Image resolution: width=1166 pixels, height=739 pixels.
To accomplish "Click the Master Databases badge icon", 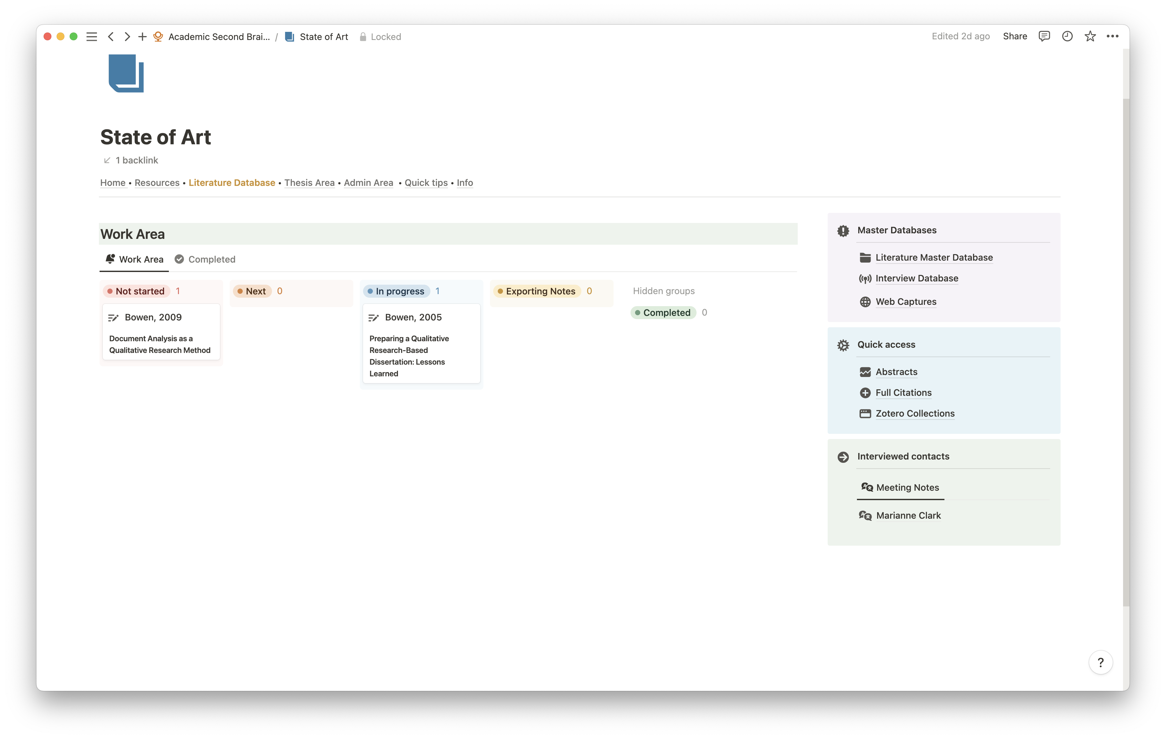I will click(843, 231).
